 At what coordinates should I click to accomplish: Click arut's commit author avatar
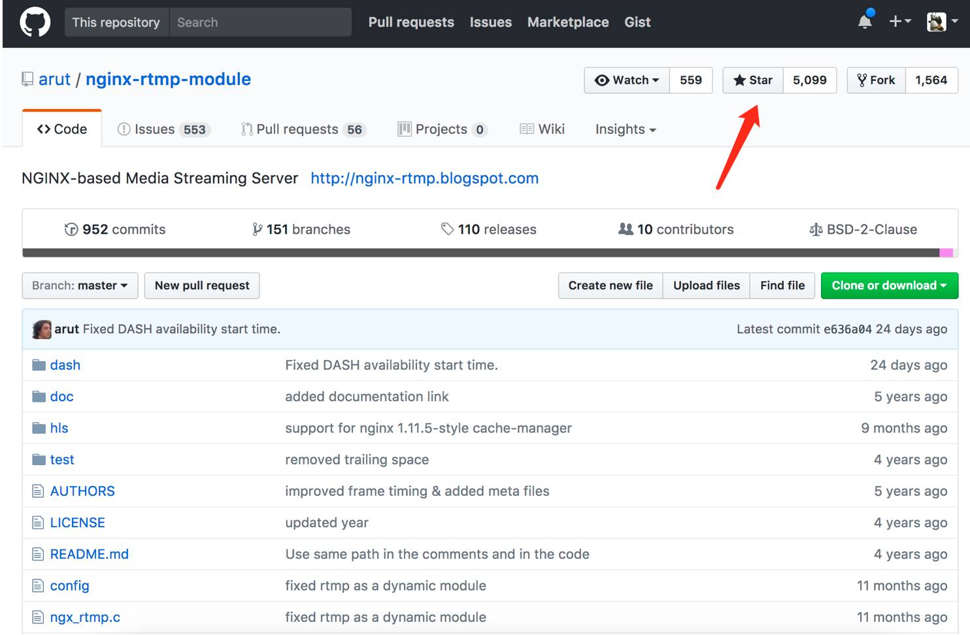(42, 329)
